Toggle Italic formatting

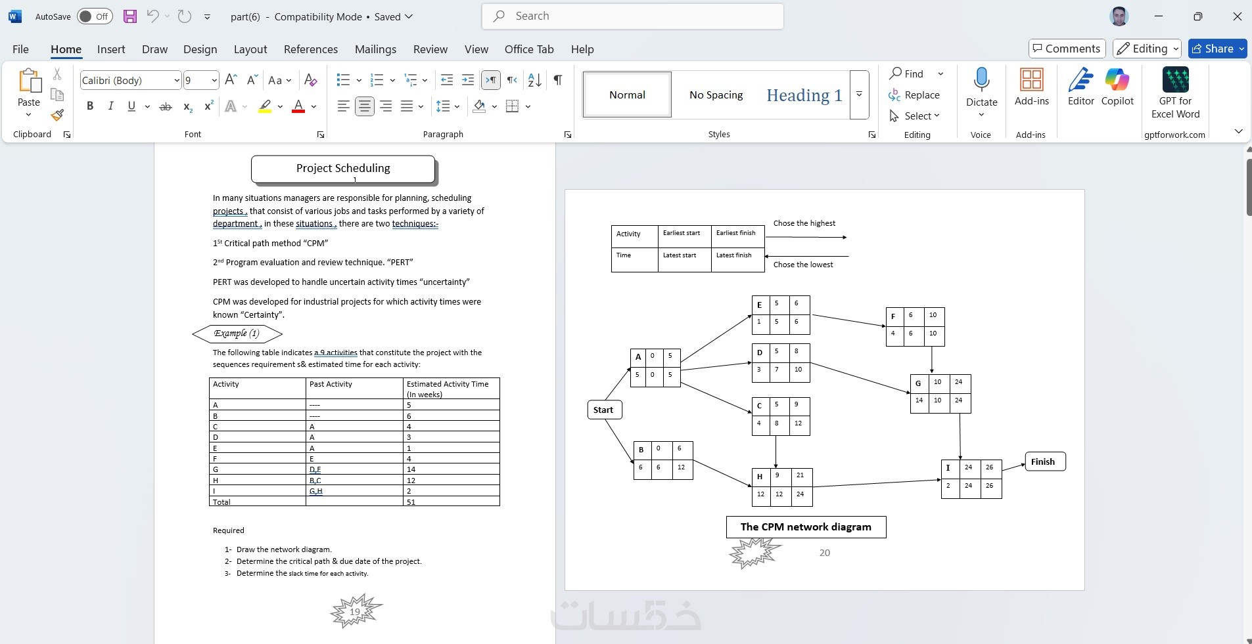click(x=110, y=106)
